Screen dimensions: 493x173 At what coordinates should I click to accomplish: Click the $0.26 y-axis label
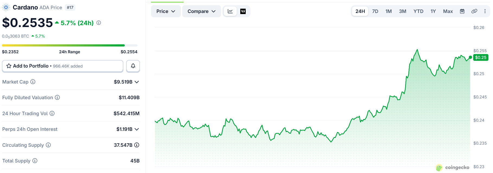click(x=479, y=27)
